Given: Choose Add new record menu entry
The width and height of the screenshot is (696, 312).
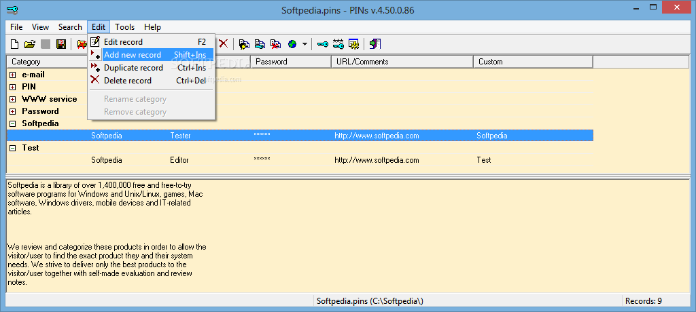Looking at the screenshot, I should [152, 55].
